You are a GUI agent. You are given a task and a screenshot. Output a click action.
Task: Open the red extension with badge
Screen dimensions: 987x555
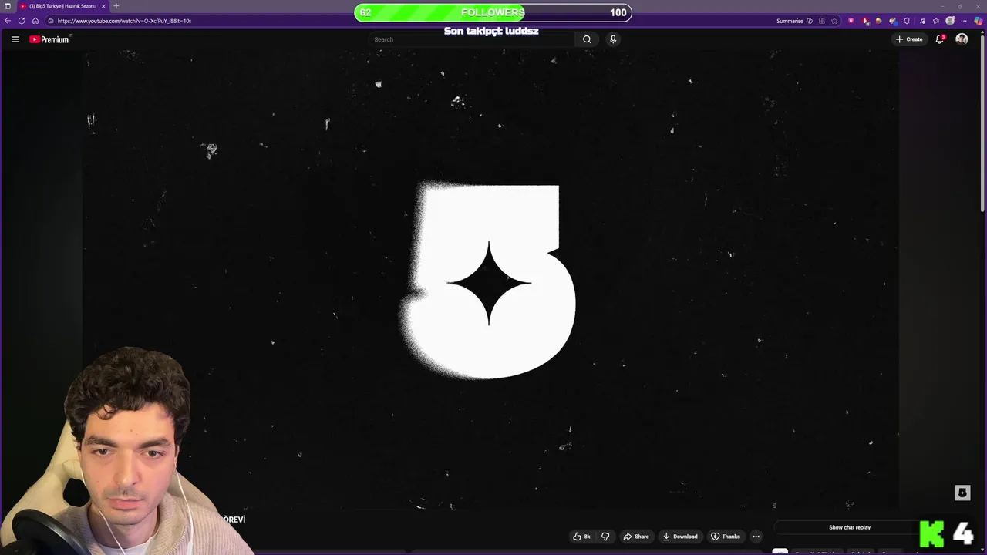(x=865, y=22)
